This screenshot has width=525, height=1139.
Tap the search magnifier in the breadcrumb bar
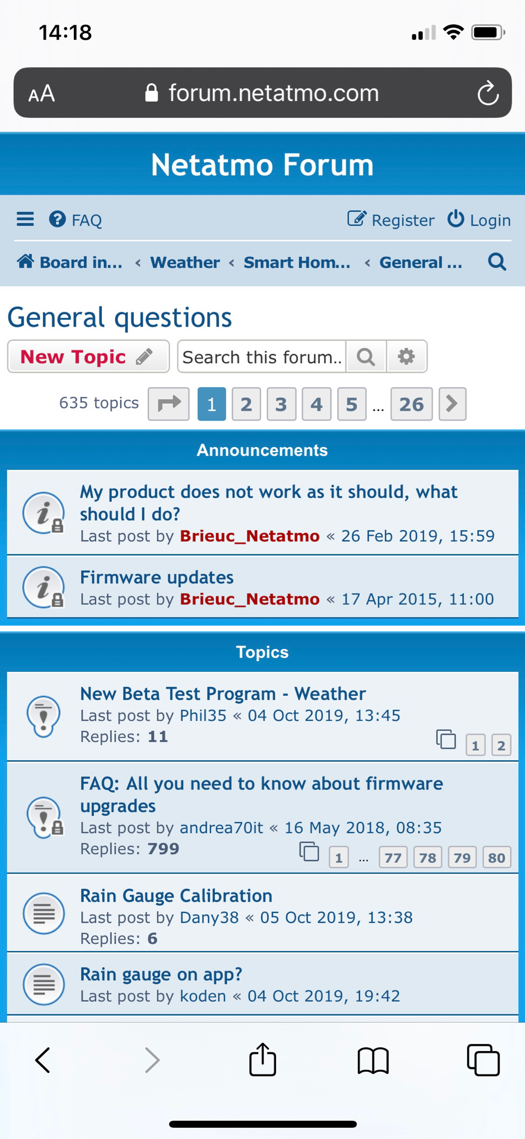tap(497, 261)
